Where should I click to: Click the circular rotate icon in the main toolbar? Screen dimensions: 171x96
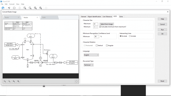click(x=14, y=8)
